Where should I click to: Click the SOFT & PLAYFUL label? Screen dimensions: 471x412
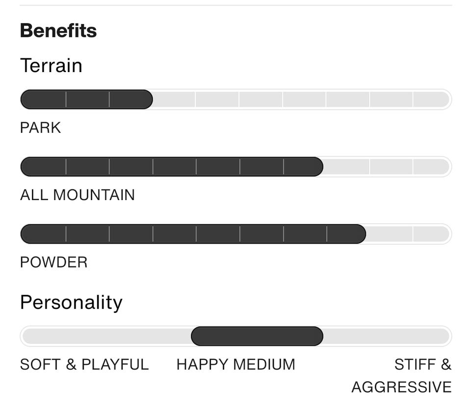pyautogui.click(x=84, y=364)
